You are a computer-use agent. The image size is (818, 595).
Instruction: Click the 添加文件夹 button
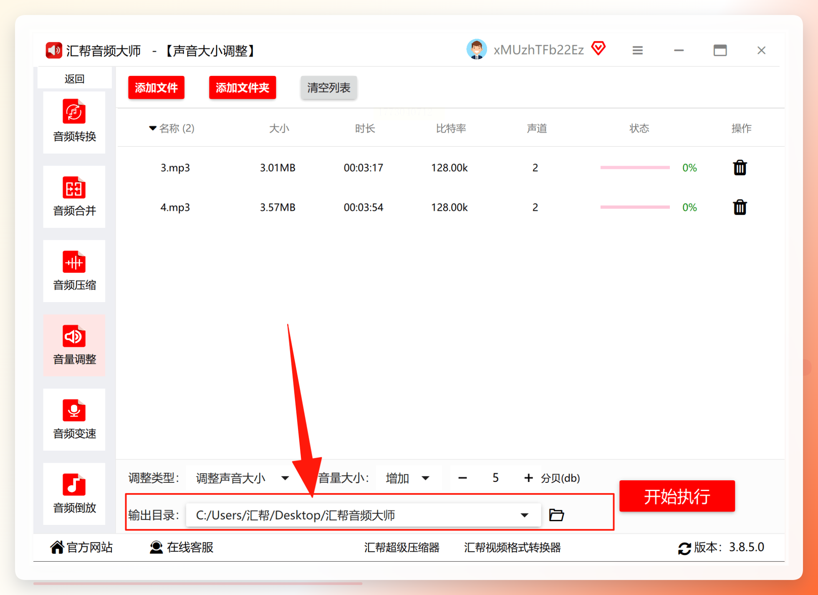242,88
